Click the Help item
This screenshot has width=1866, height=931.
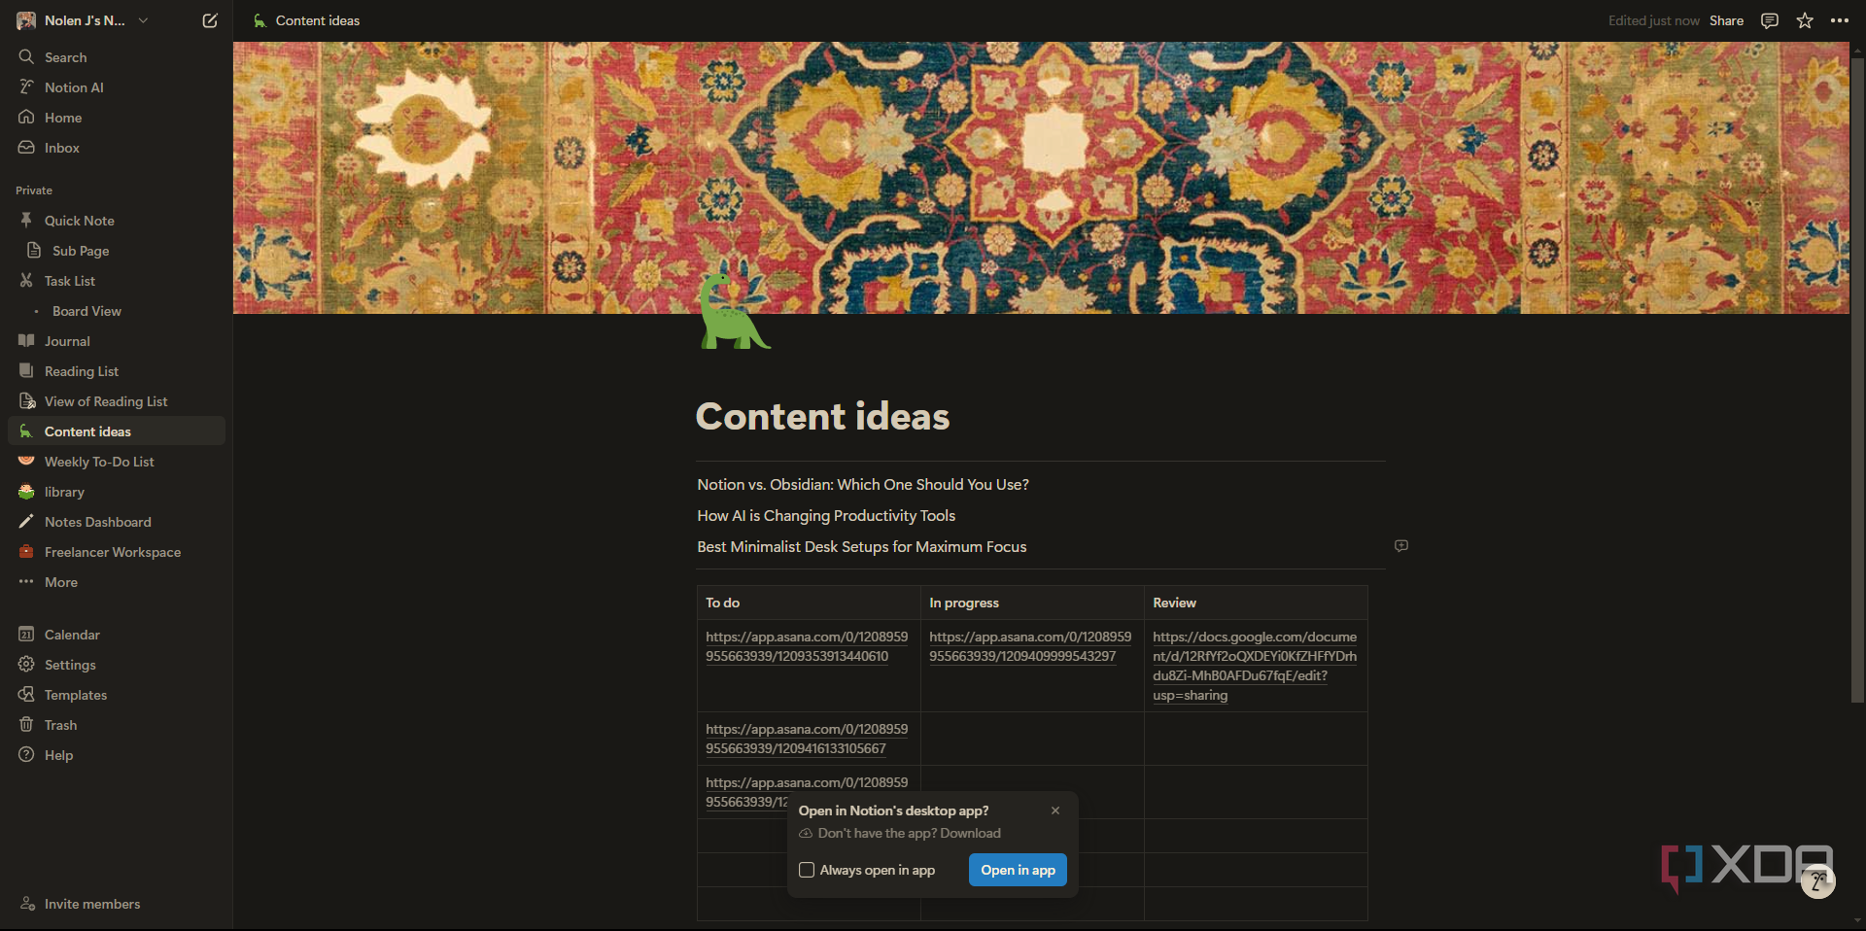tap(117, 755)
